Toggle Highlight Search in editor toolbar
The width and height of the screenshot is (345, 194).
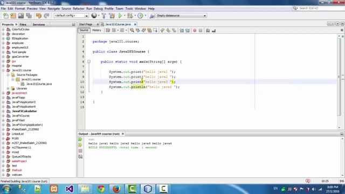(x=149, y=30)
